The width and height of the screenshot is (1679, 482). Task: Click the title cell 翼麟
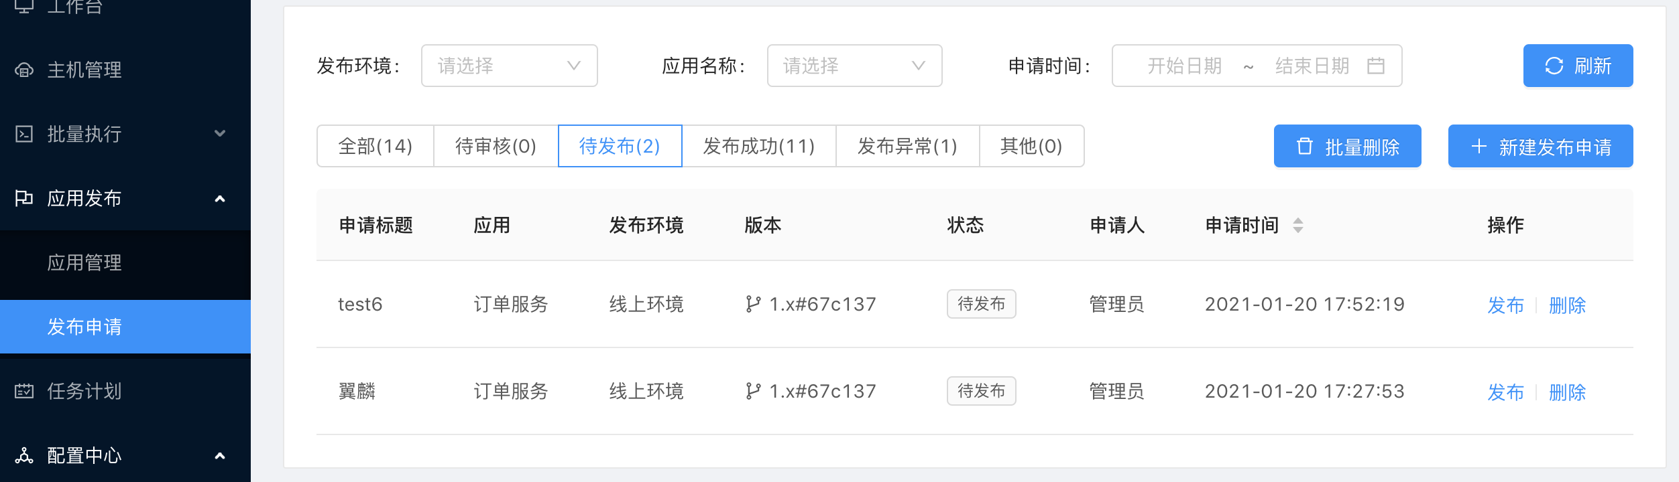point(357,392)
